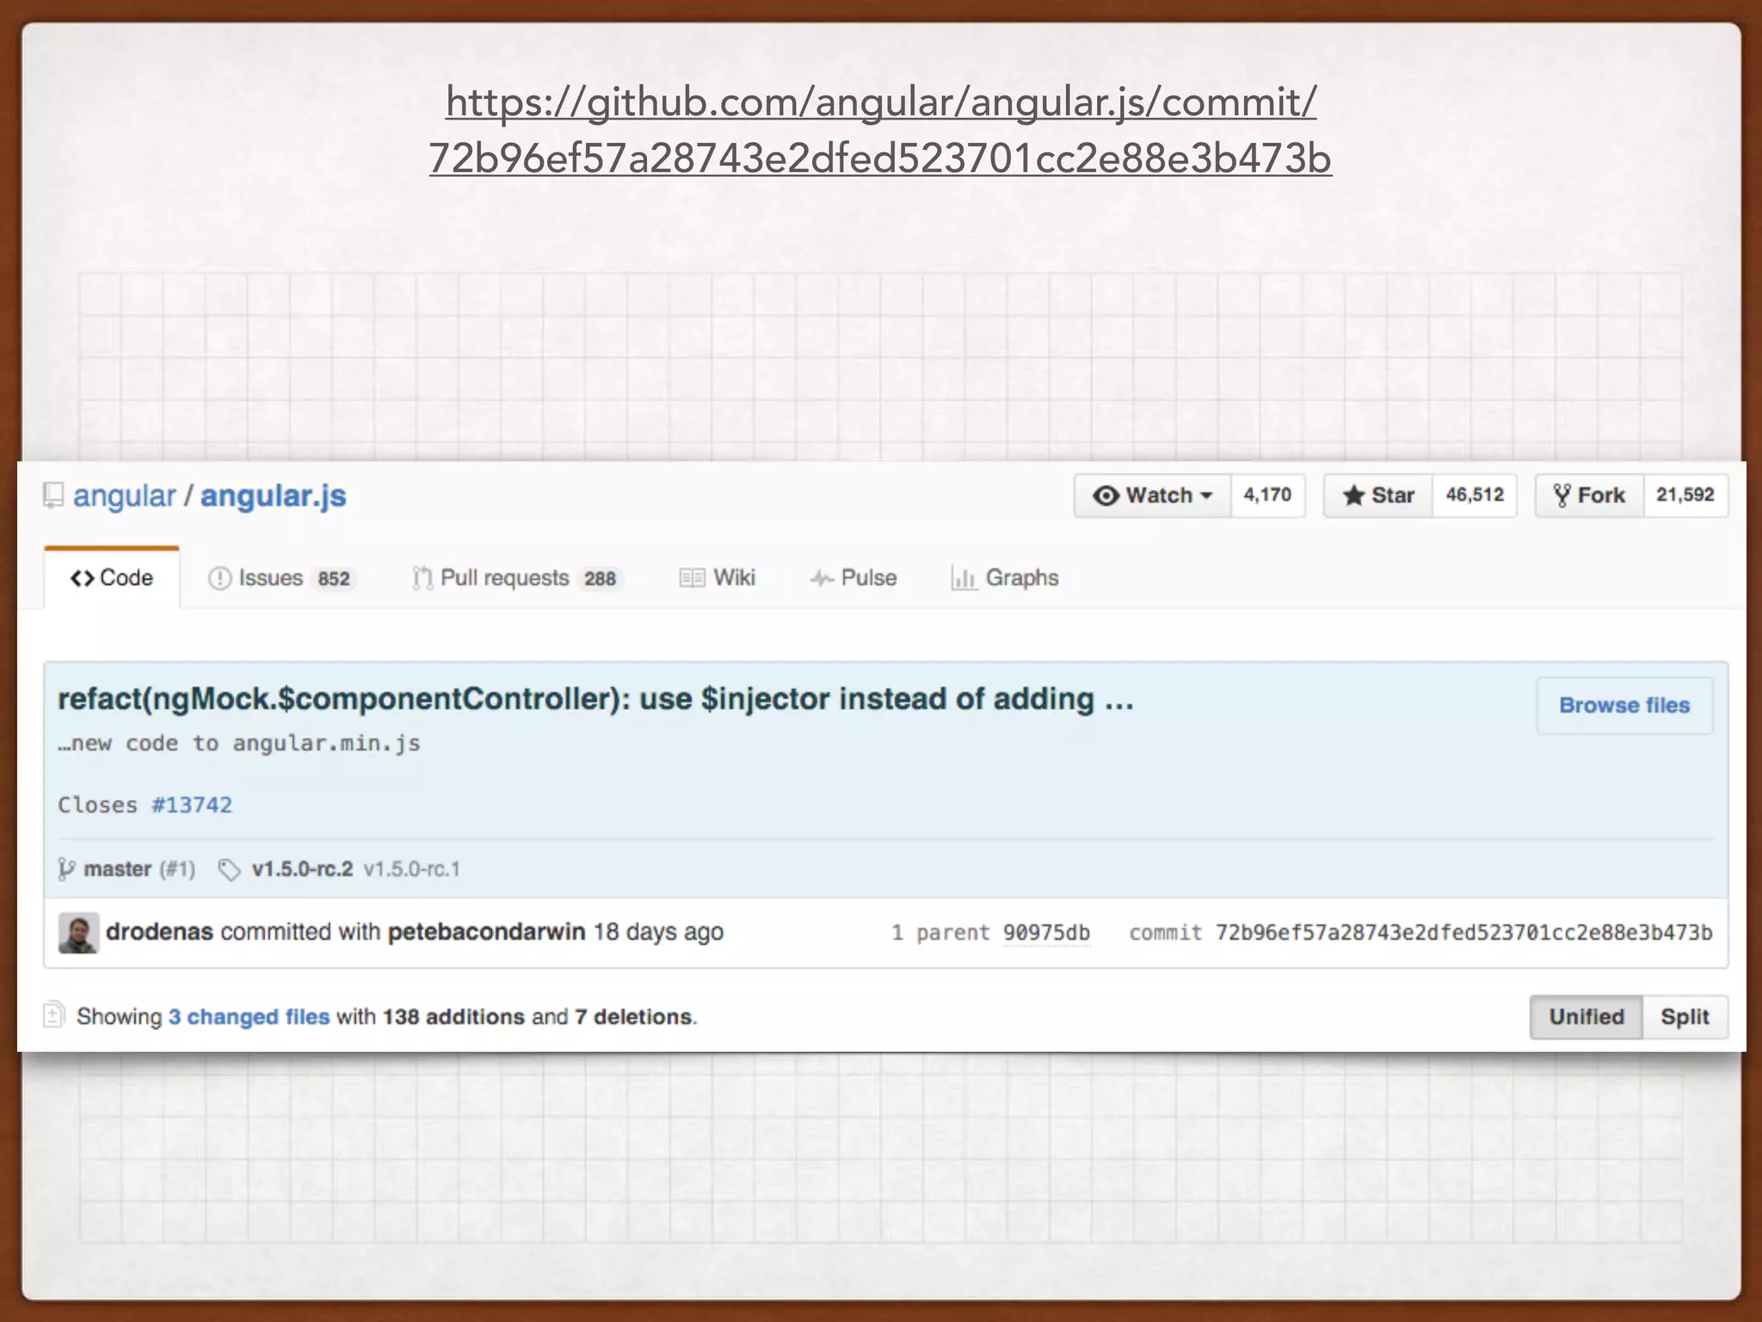The width and height of the screenshot is (1762, 1322).
Task: Click the Pull requests branch icon
Action: (422, 578)
